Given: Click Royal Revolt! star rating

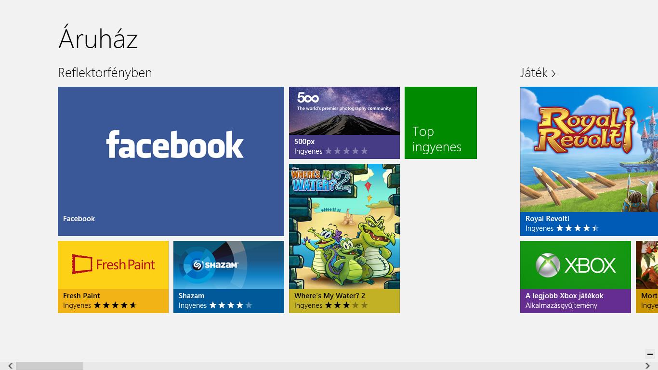Looking at the screenshot, I should pos(578,228).
